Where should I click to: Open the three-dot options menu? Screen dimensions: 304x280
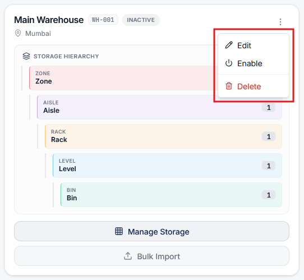280,22
